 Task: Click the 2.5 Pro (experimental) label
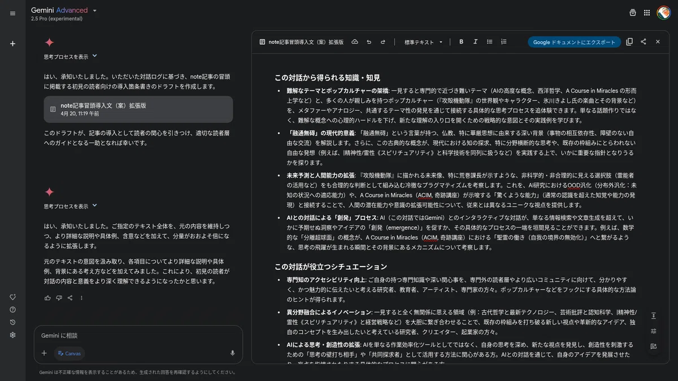pyautogui.click(x=56, y=19)
